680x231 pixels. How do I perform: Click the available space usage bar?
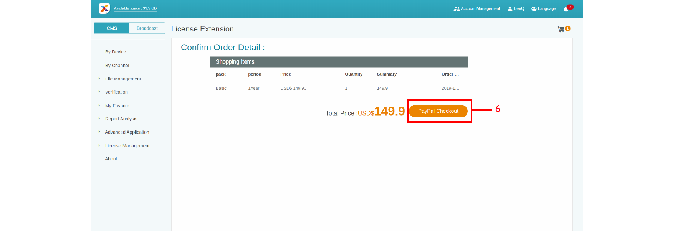pyautogui.click(x=136, y=11)
